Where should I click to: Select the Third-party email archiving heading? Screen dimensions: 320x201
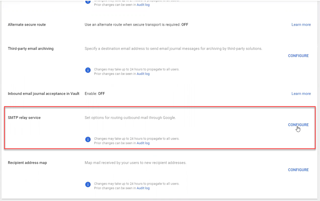[31, 49]
